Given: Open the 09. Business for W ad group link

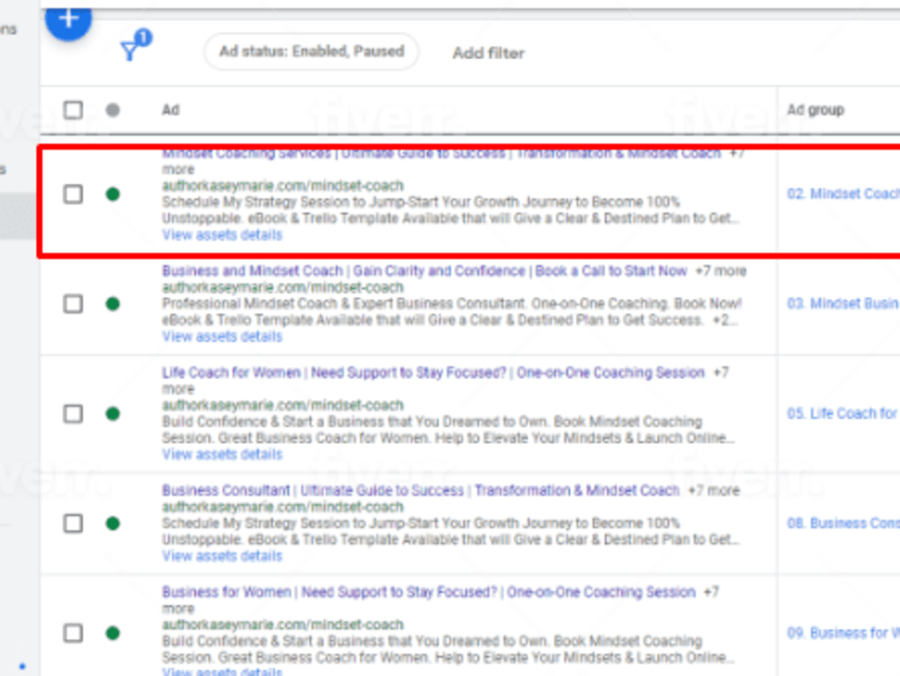Looking at the screenshot, I should 843,633.
